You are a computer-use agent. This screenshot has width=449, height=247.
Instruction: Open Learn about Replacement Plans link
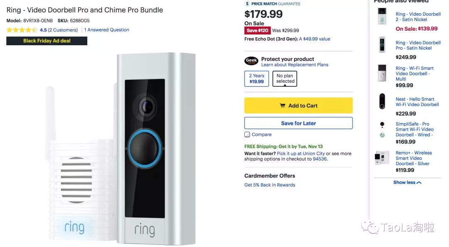(295, 65)
